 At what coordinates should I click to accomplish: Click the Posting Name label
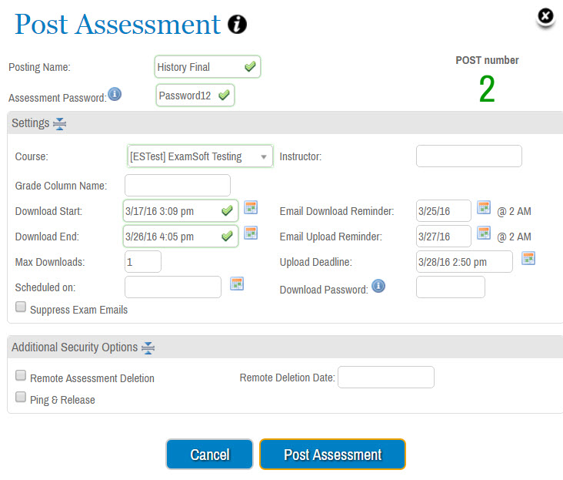point(39,67)
